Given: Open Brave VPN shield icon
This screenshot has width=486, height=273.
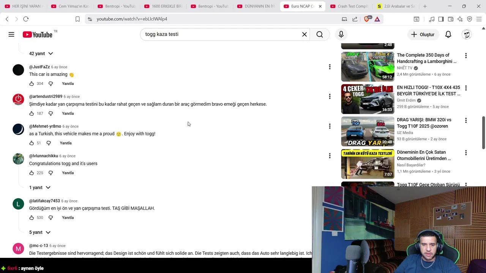Looking at the screenshot, I should coord(469,19).
